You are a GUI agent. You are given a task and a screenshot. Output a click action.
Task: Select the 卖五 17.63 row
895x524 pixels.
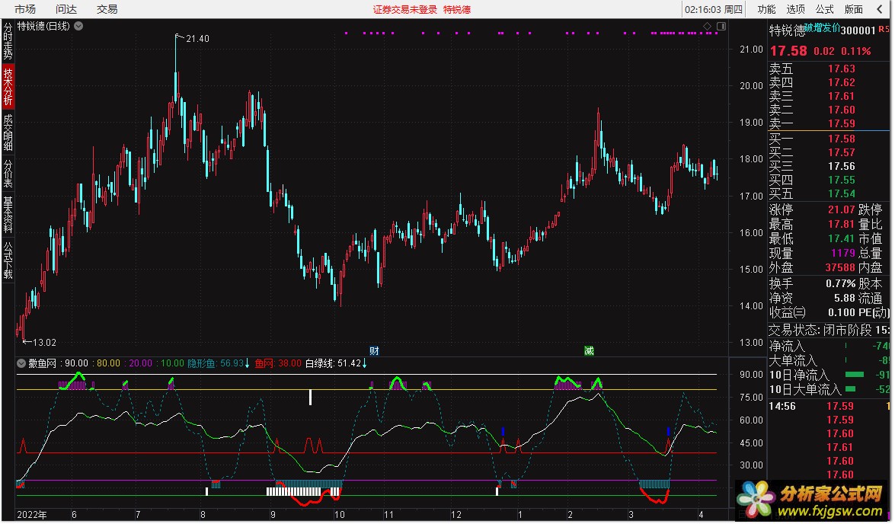[829, 69]
